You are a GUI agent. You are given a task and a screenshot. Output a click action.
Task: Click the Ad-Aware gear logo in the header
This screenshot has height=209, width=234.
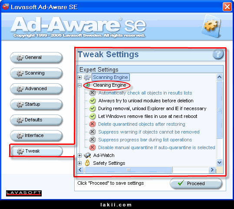tap(211, 26)
